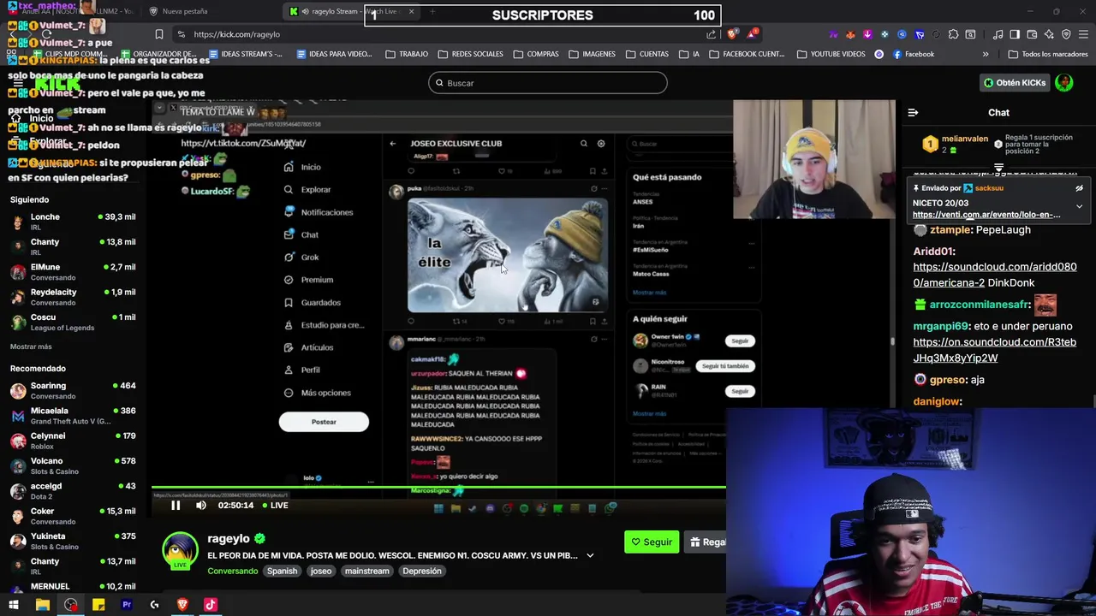Hide the pinned message eye icon
This screenshot has height=616, width=1096.
tap(1079, 188)
